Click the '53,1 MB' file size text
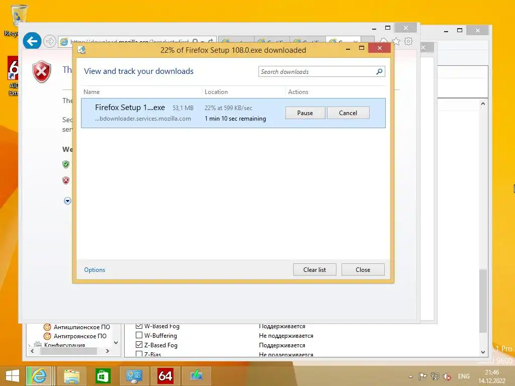The width and height of the screenshot is (515, 386). point(183,108)
